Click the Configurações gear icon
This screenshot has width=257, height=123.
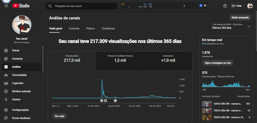tap(6, 110)
